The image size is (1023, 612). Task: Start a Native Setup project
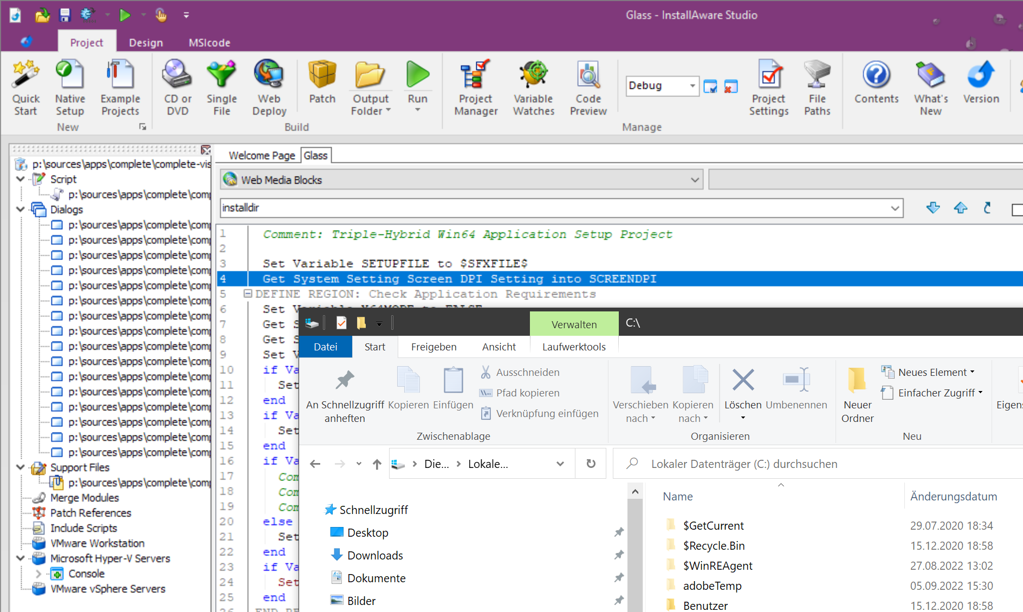point(70,88)
